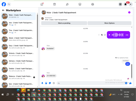
Task: Open Adriana's conversation in the list
Action: [x=18, y=62]
